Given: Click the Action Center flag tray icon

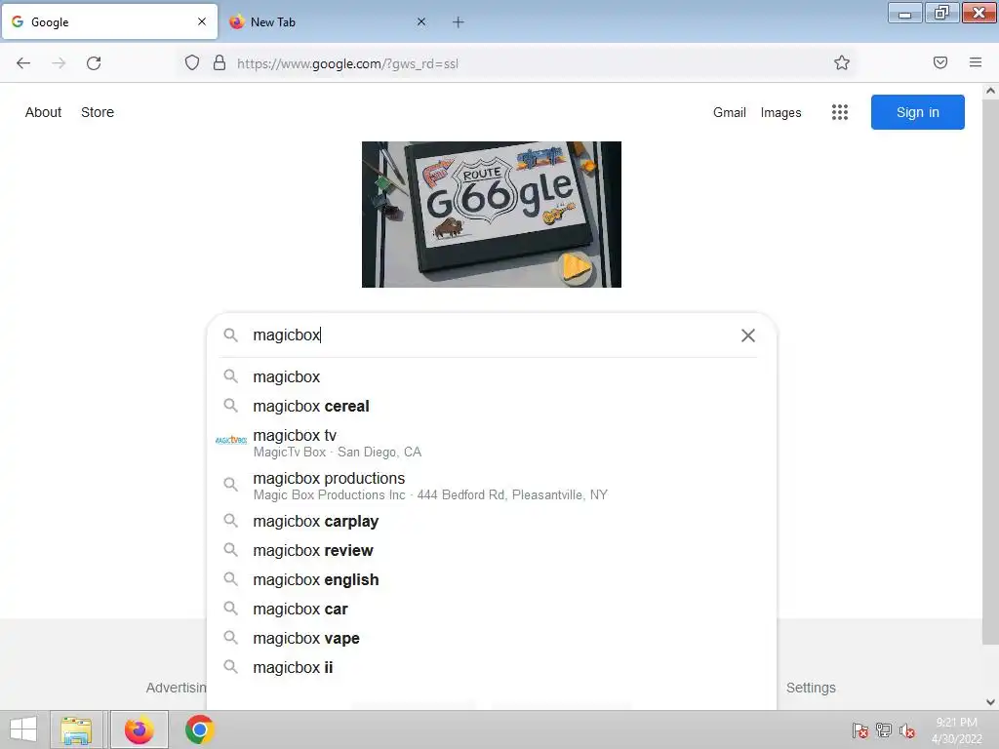Looking at the screenshot, I should point(859,730).
